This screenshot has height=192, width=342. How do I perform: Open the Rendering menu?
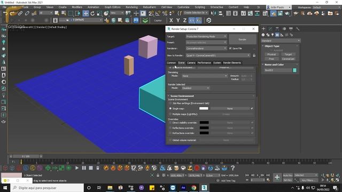[x=131, y=7]
